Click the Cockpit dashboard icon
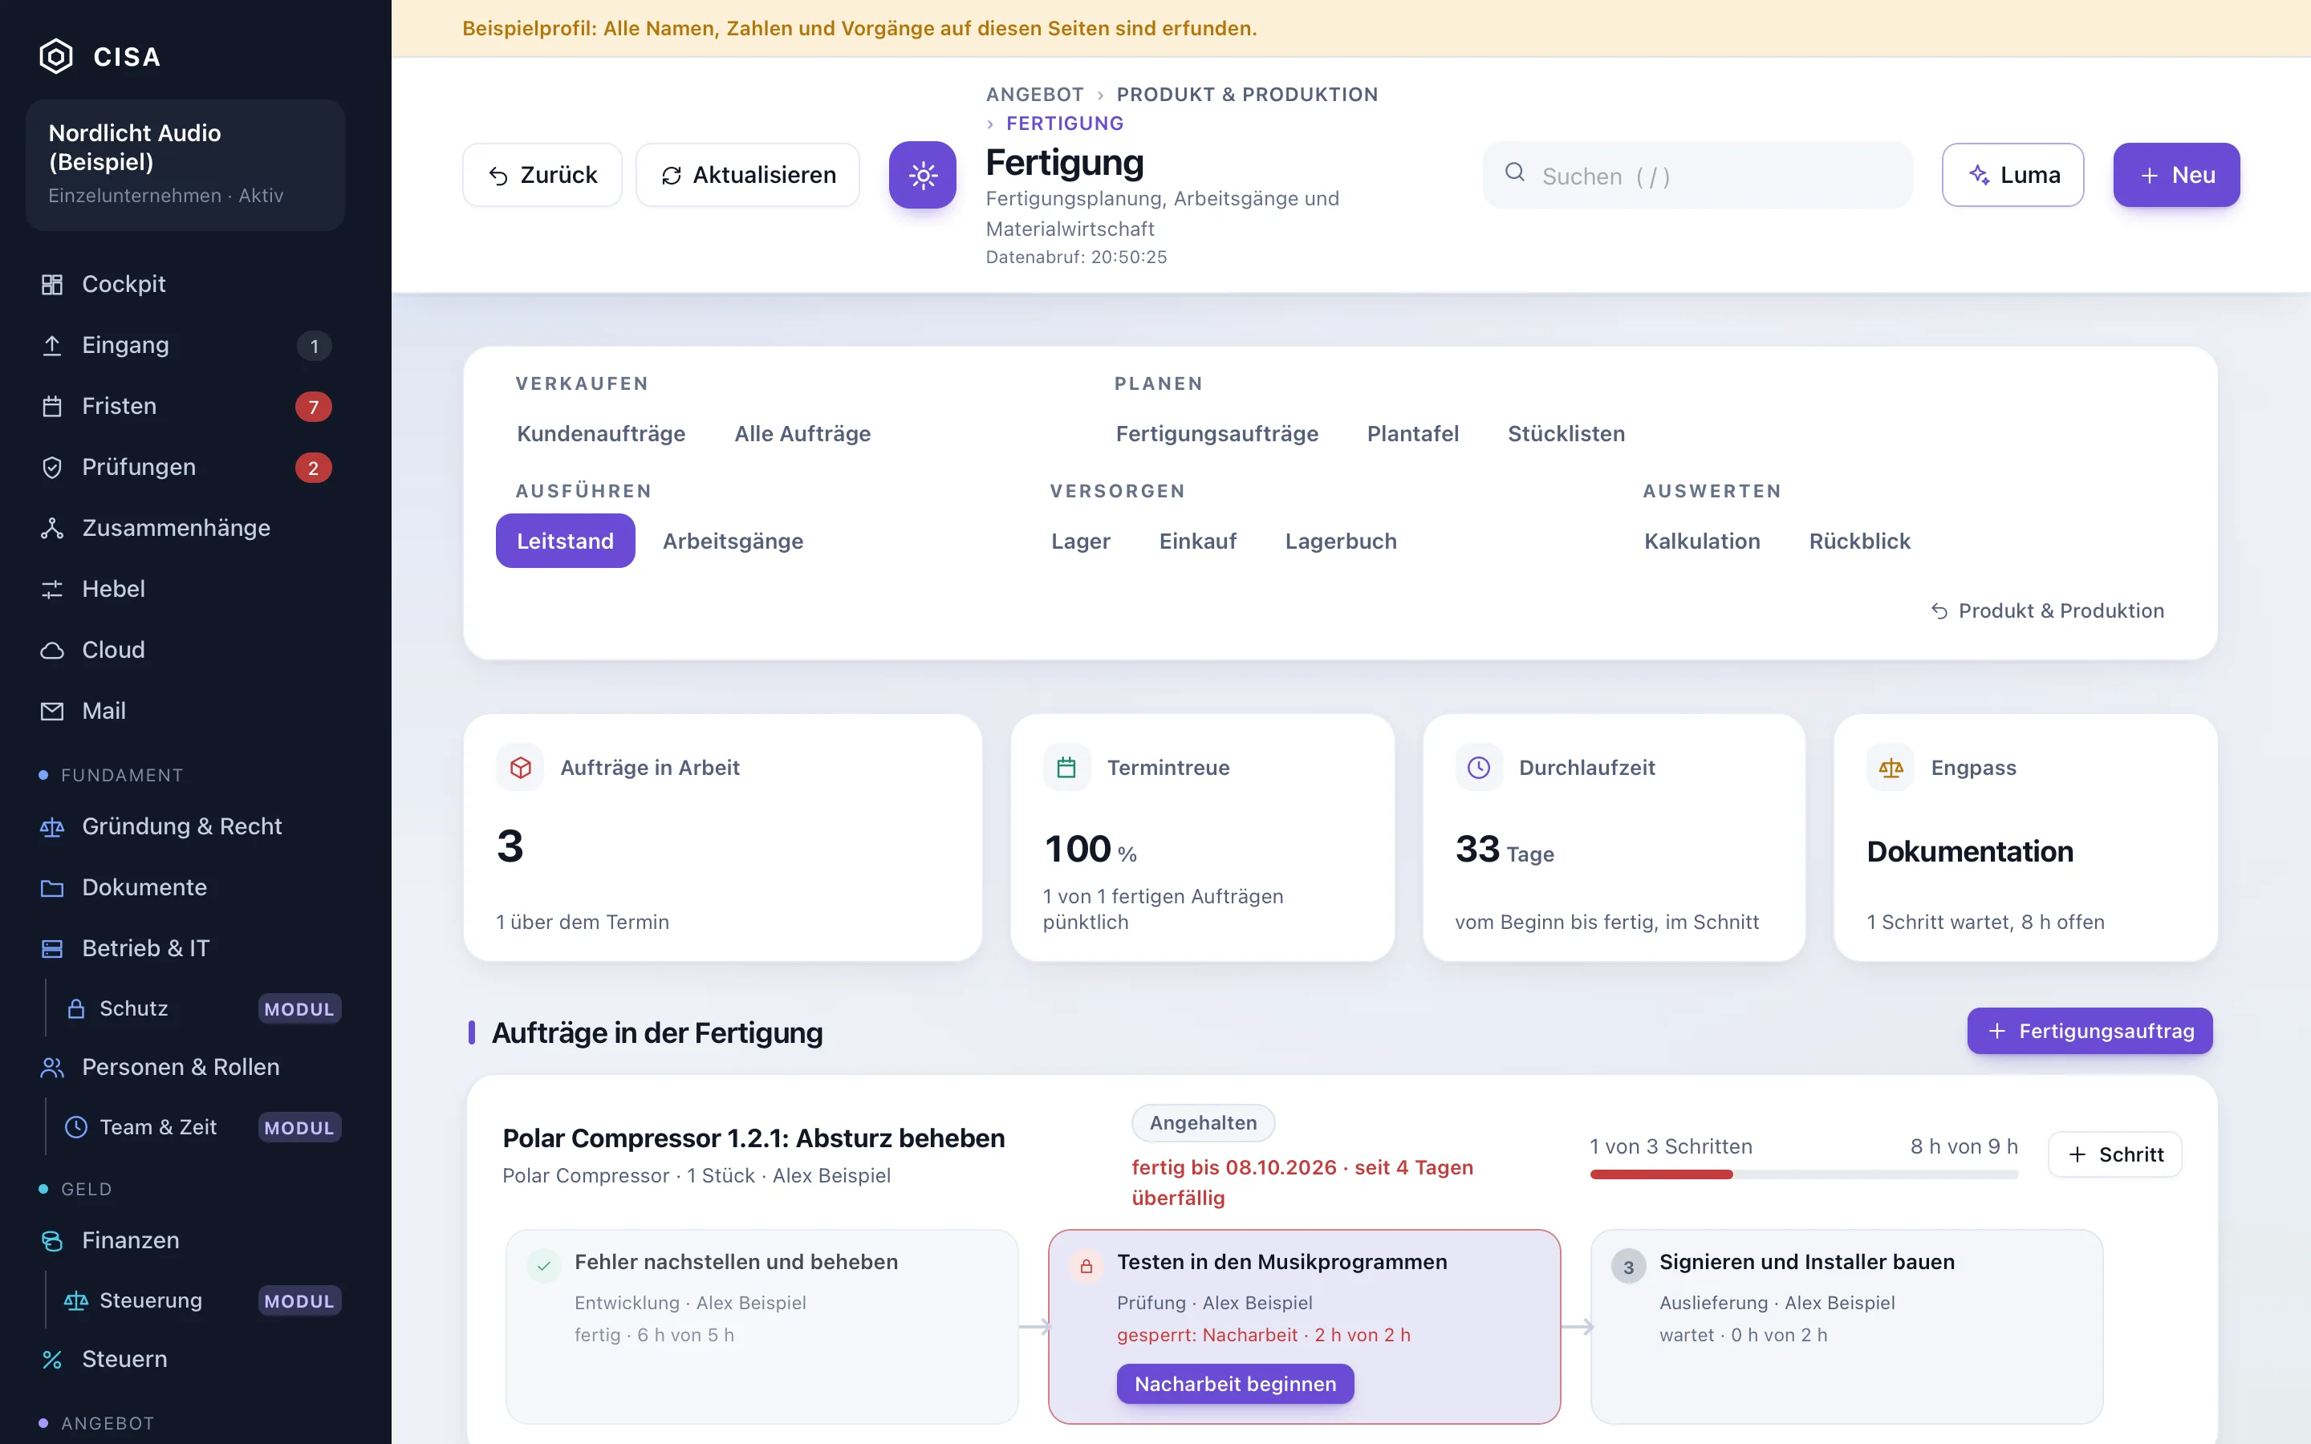2311x1444 pixels. pos(52,285)
